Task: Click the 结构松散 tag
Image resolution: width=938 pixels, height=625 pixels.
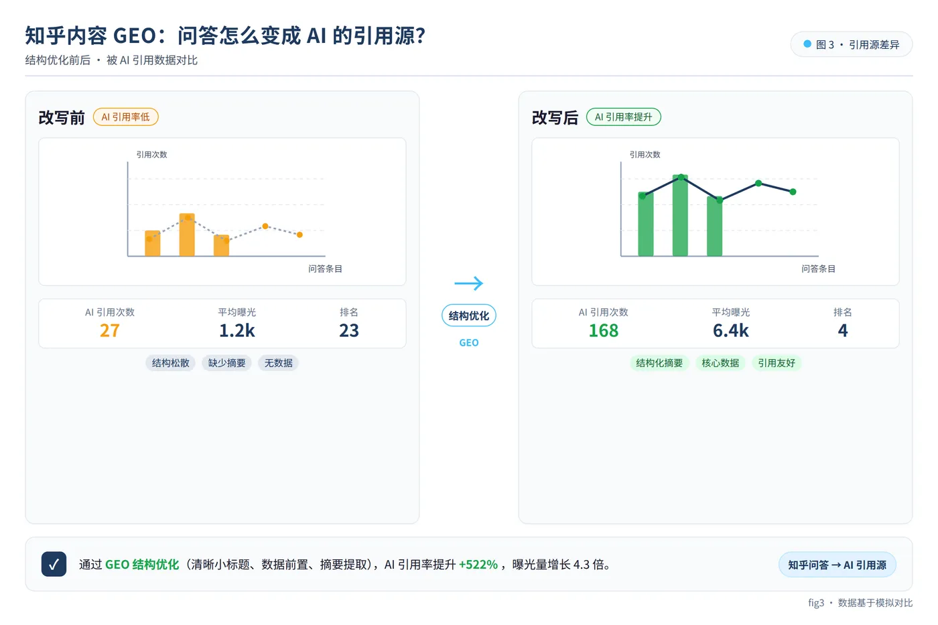Action: [x=171, y=363]
